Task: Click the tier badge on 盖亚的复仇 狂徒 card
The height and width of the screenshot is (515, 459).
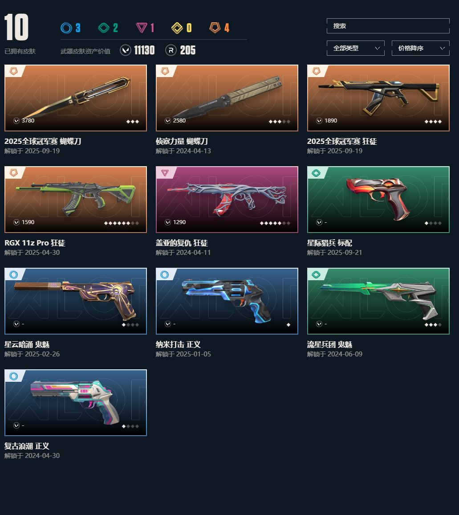Action: pos(165,172)
